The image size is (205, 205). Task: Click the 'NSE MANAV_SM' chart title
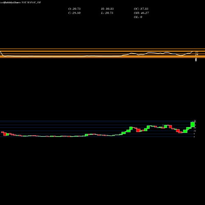coord(31,2)
